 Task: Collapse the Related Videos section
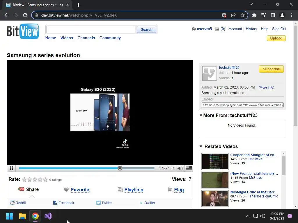pyautogui.click(x=201, y=146)
